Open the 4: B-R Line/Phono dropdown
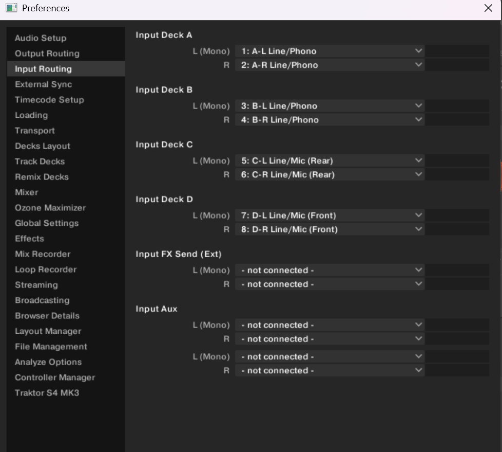The width and height of the screenshot is (502, 452). pos(330,120)
